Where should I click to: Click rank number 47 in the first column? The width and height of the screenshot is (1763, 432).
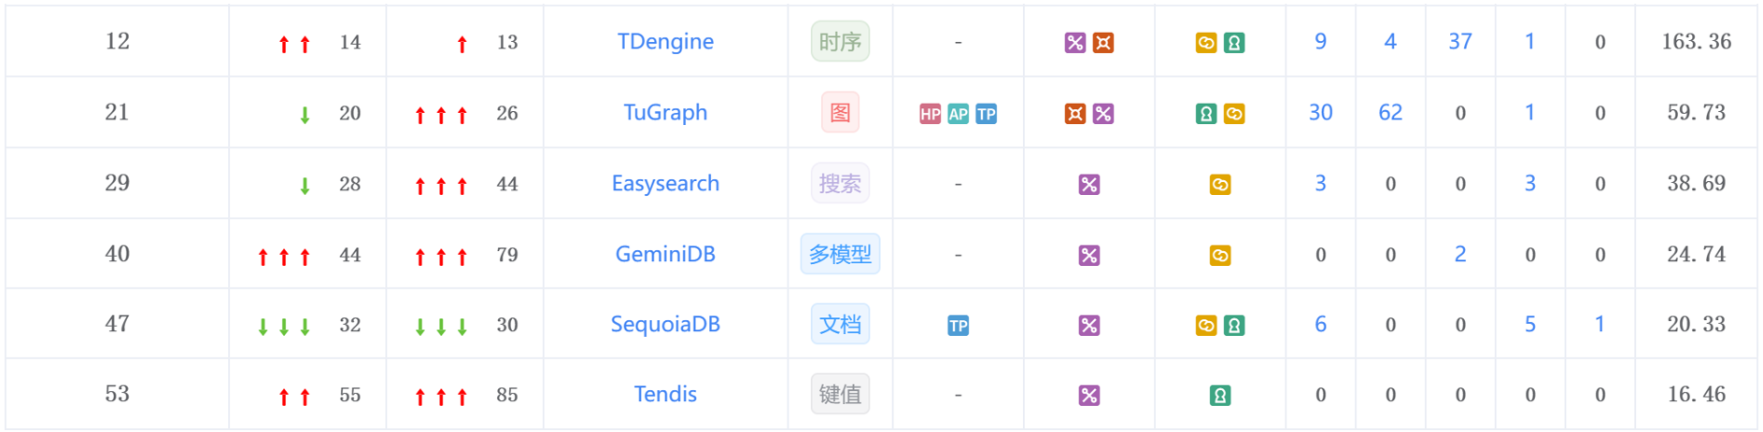click(x=117, y=325)
